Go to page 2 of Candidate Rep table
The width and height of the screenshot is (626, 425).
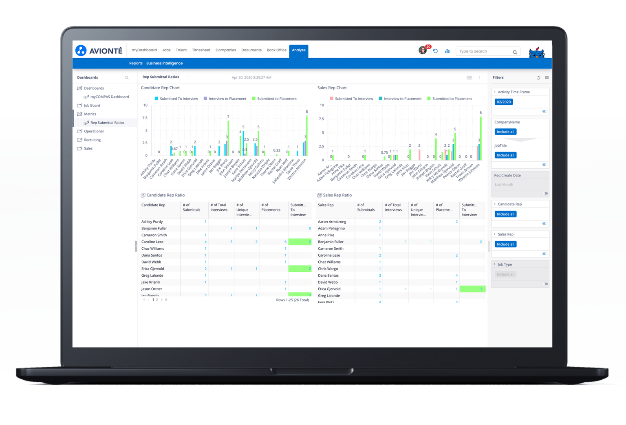point(157,300)
